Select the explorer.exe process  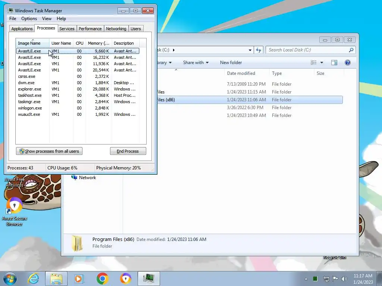click(78, 89)
